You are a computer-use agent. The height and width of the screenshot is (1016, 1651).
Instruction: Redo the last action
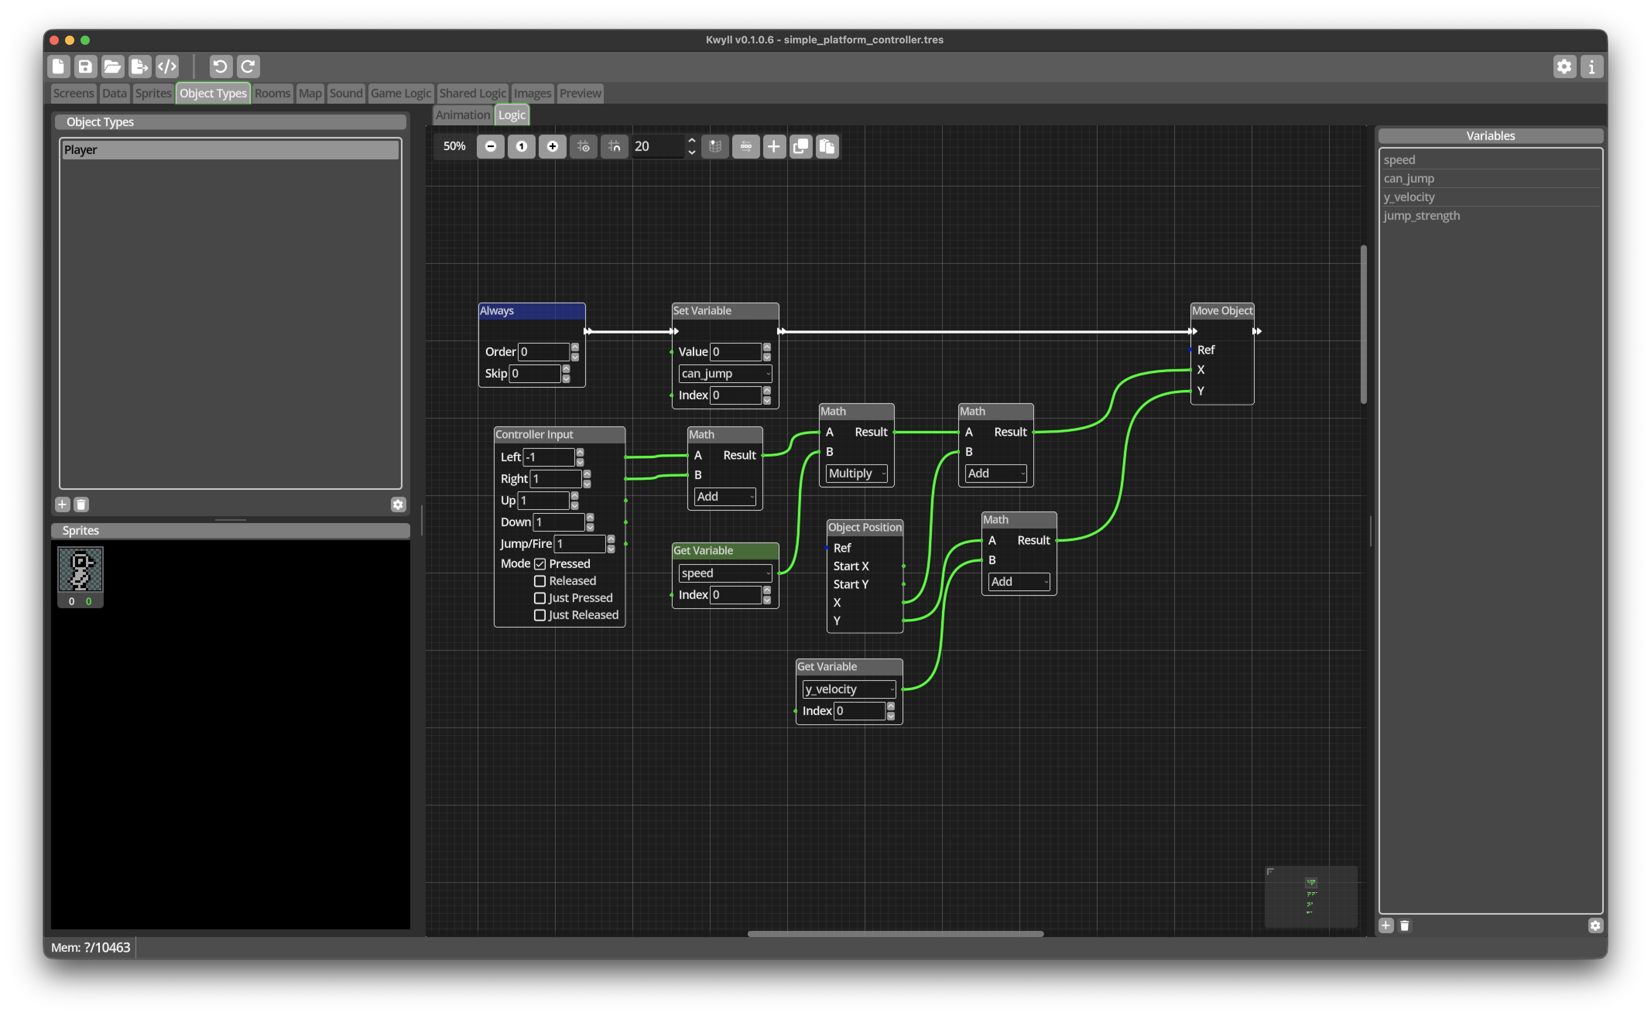248,67
